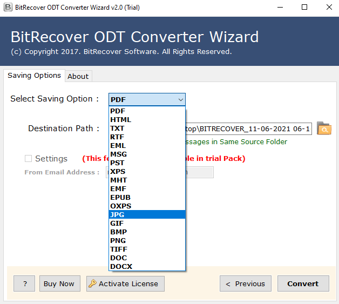Open help with the ? button
339x304 pixels.
24,283
